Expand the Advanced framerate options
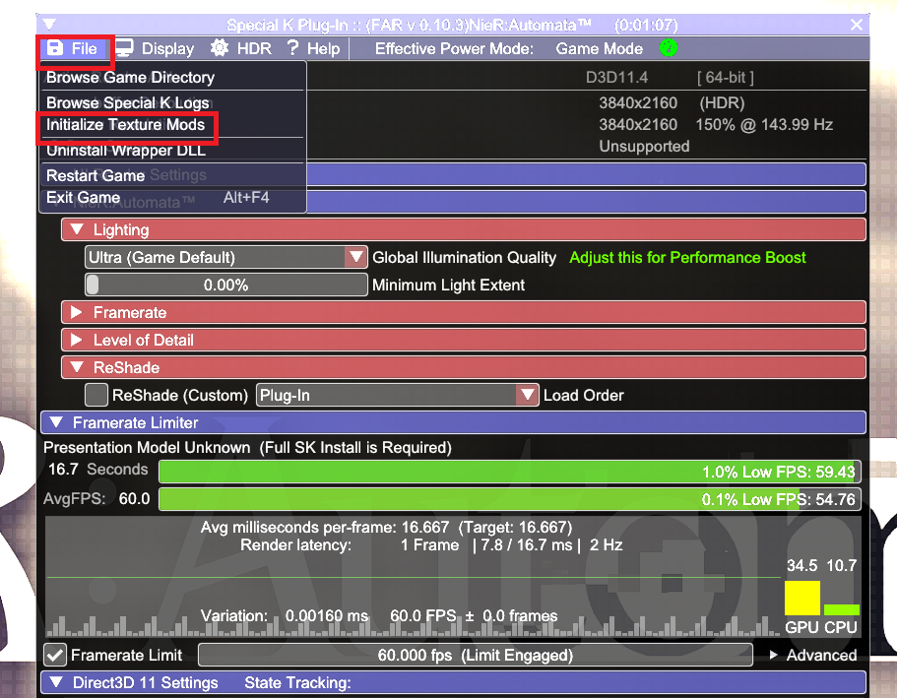The height and width of the screenshot is (698, 897). click(x=812, y=655)
